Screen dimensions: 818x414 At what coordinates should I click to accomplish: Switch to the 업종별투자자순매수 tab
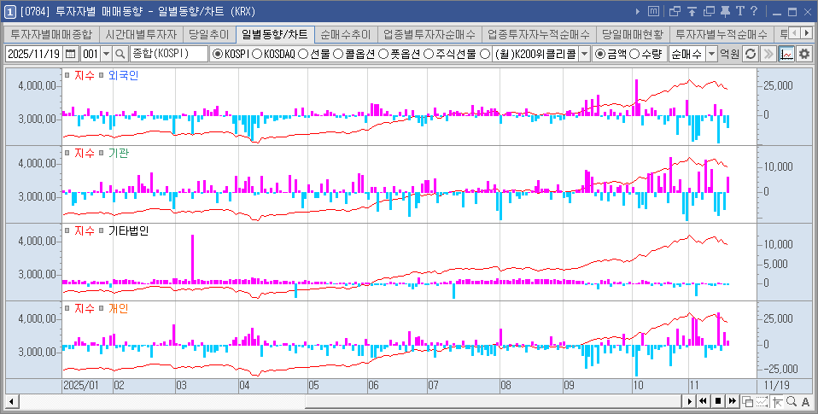(429, 34)
